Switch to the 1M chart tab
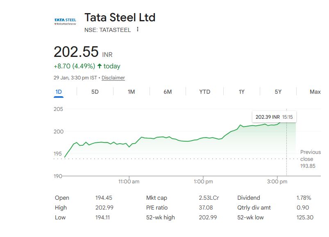This screenshot has width=329, height=237. (x=131, y=92)
